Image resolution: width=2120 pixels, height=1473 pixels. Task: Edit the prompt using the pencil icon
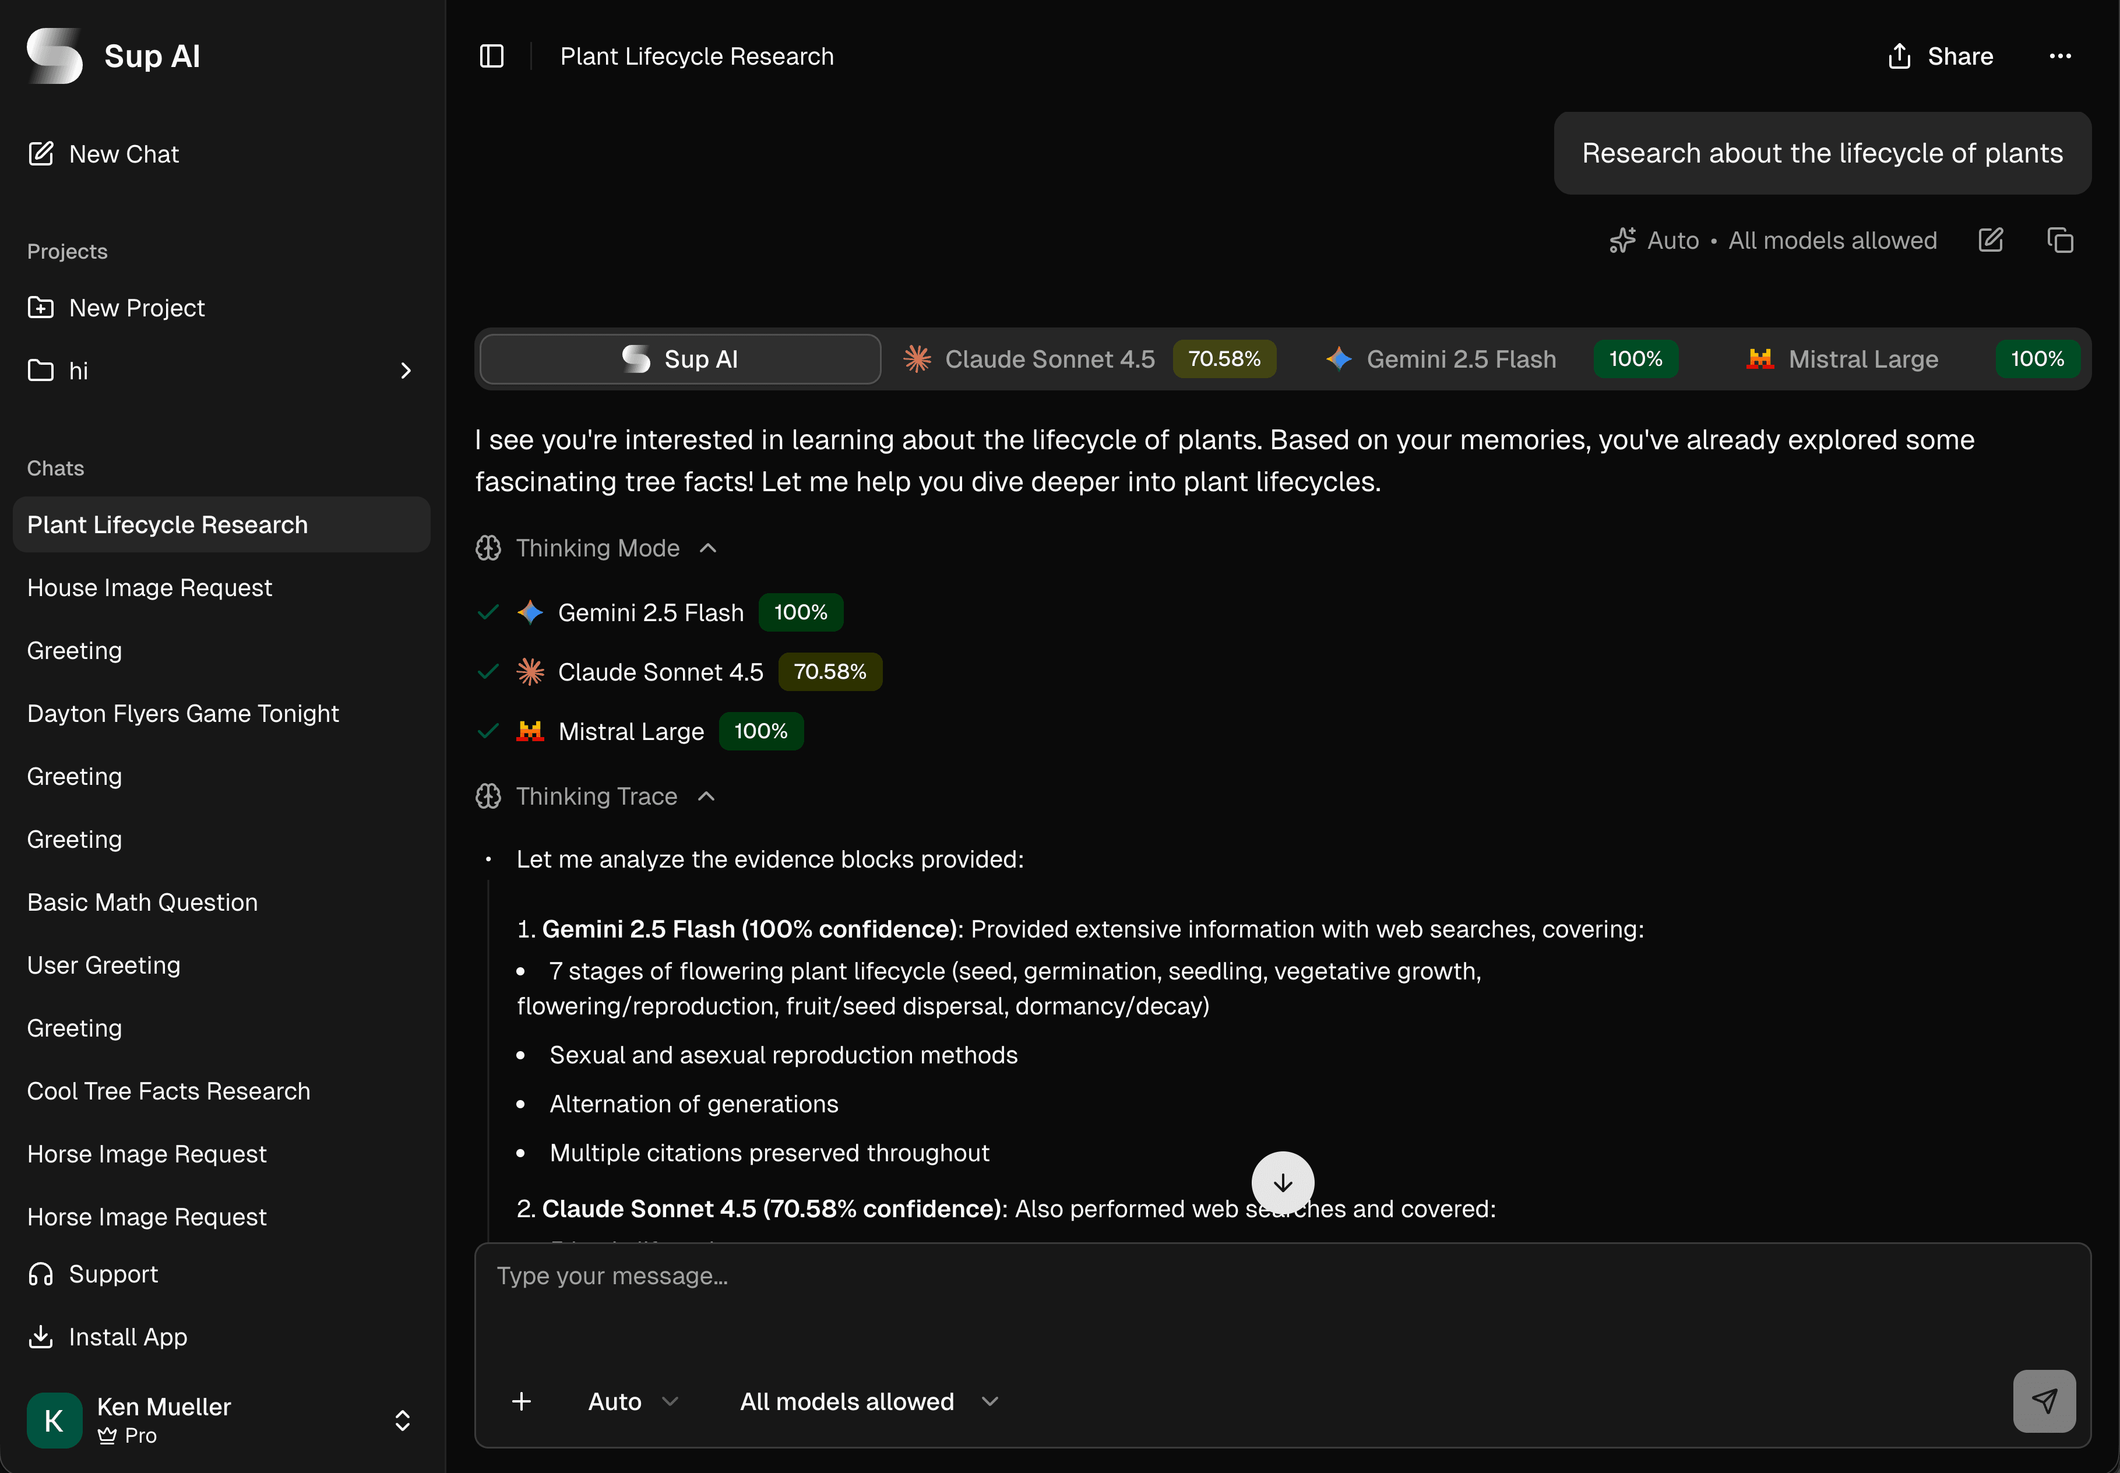tap(1991, 240)
